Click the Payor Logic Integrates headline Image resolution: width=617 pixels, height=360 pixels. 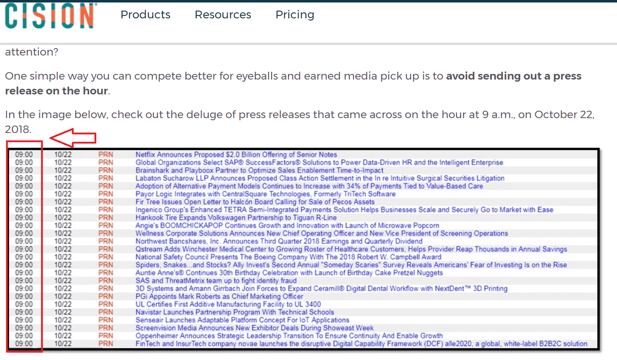pos(265,194)
